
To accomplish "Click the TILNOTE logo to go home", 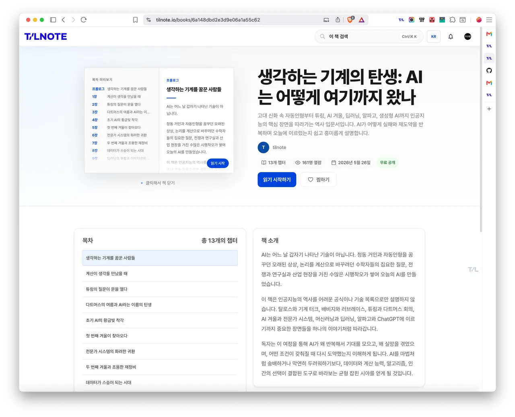I will pos(46,37).
